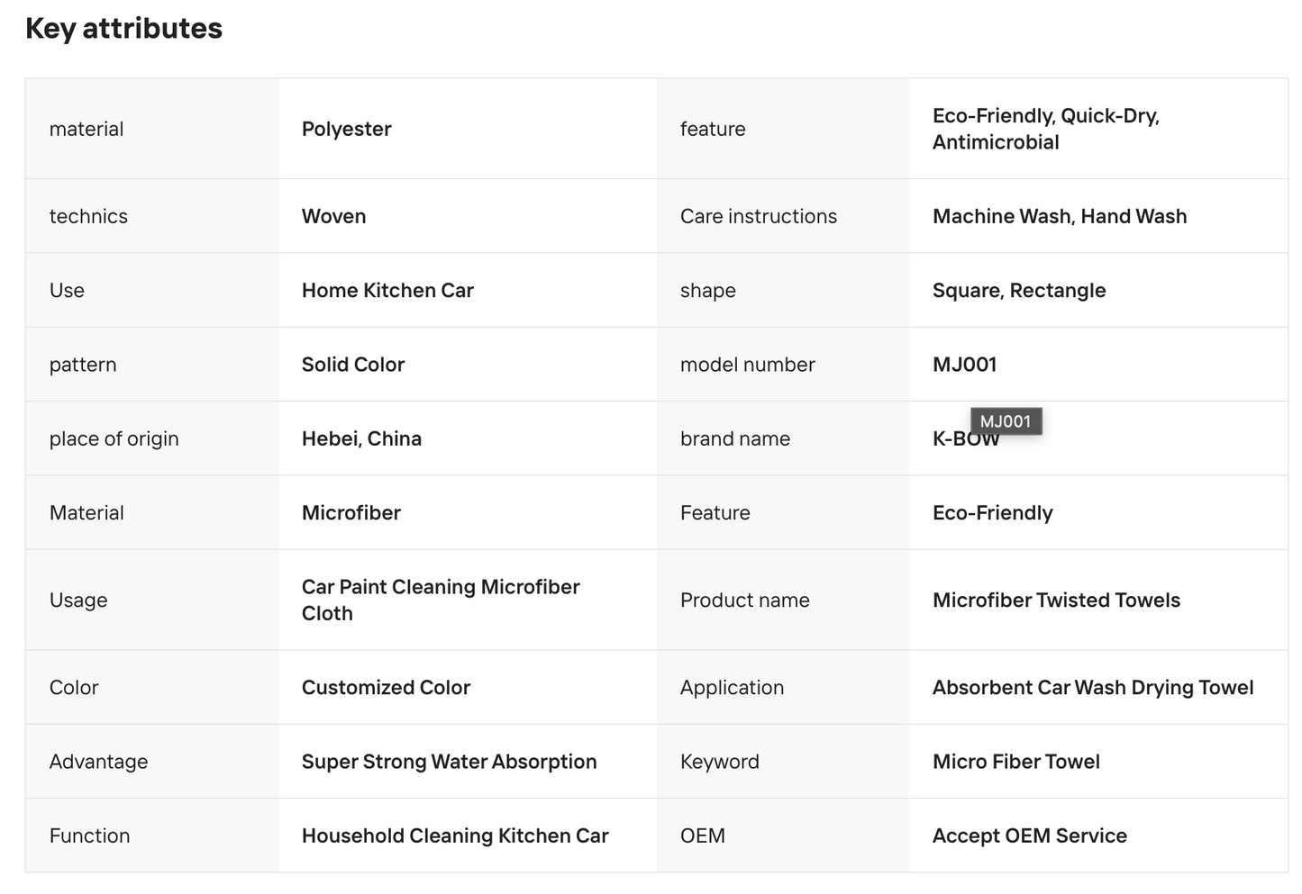Select the Machine Wash, Hand Wash value
The height and width of the screenshot is (894, 1302).
tap(1060, 217)
